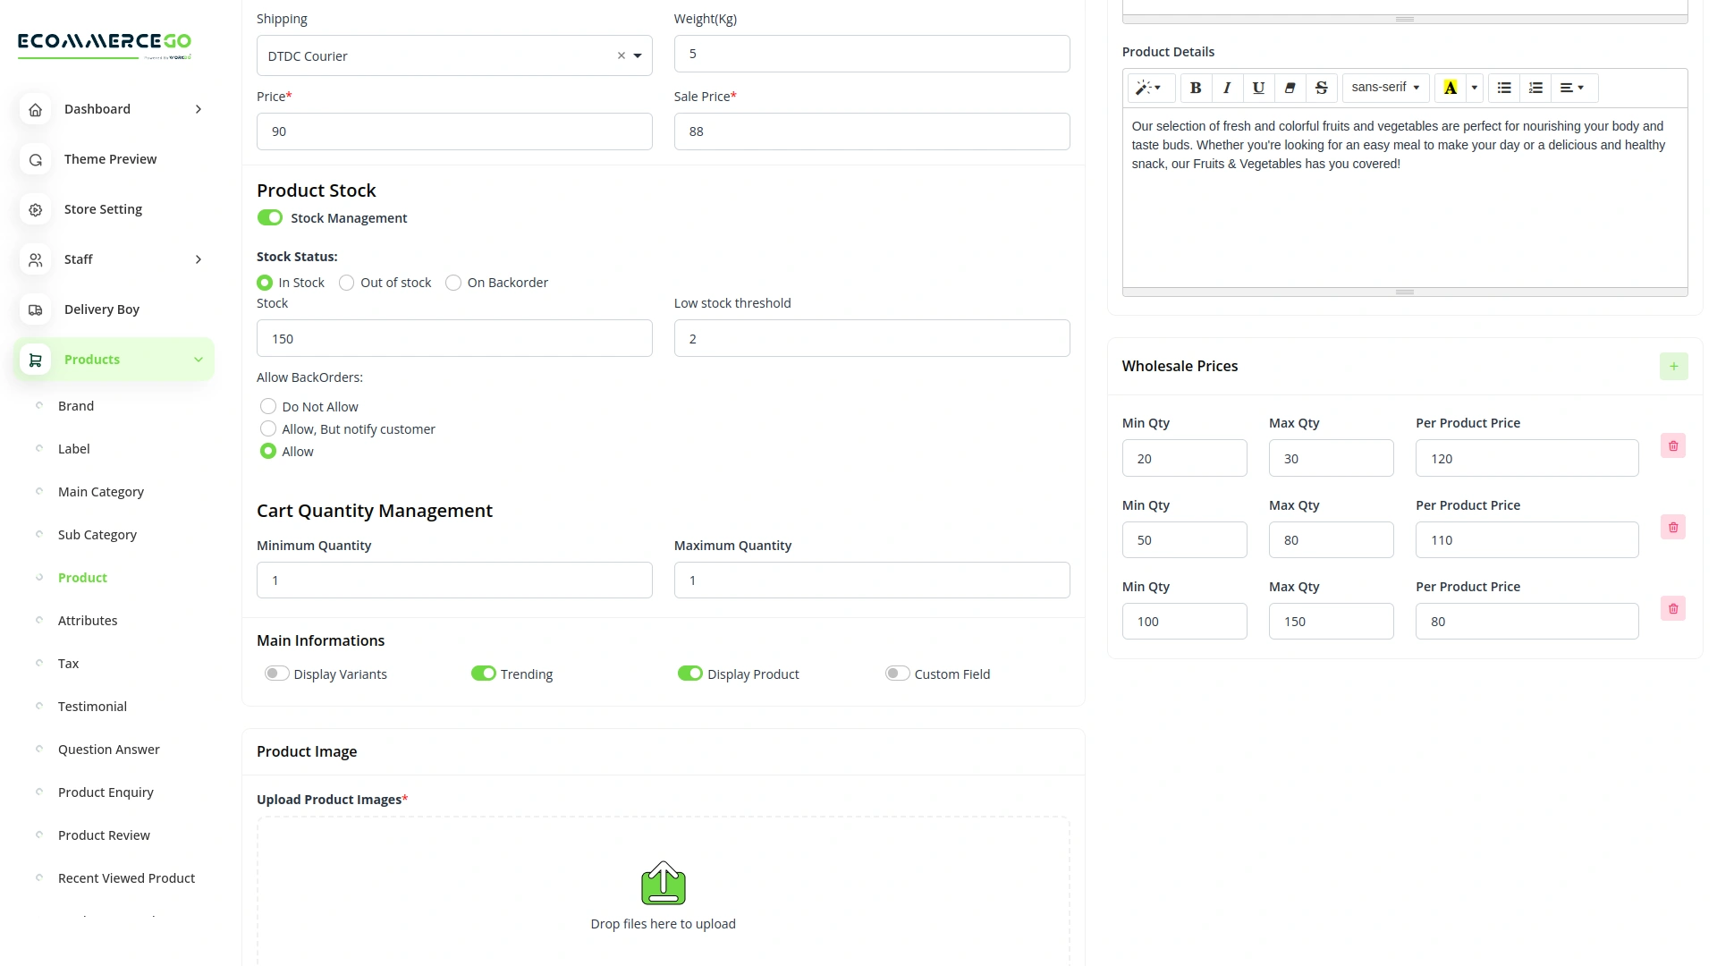This screenshot has height=966, width=1717.
Task: Apply bold formatting in Product Details editor
Action: (1195, 88)
